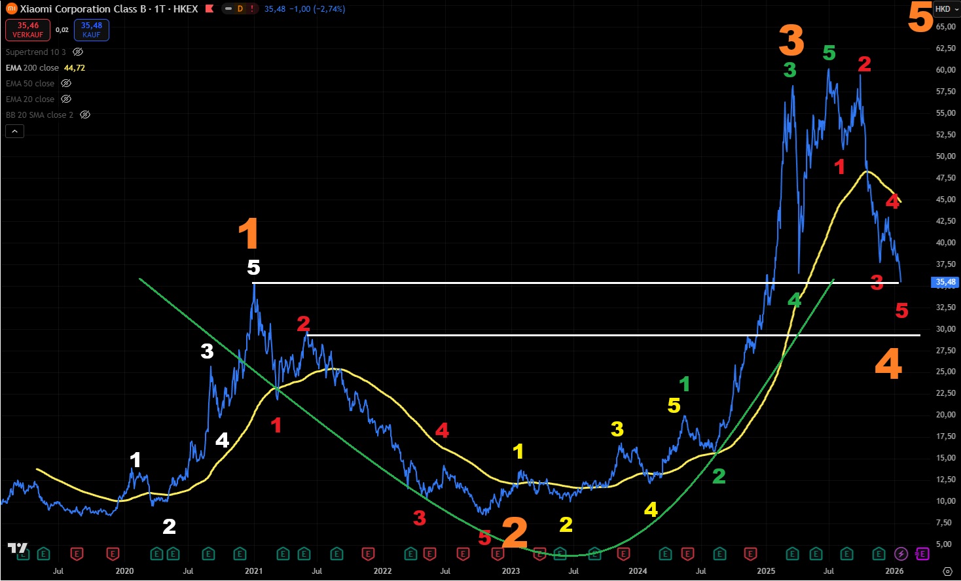The height and width of the screenshot is (581, 961).
Task: Click the Xiaomi logo icon beside the symbol name
Action: pos(11,9)
